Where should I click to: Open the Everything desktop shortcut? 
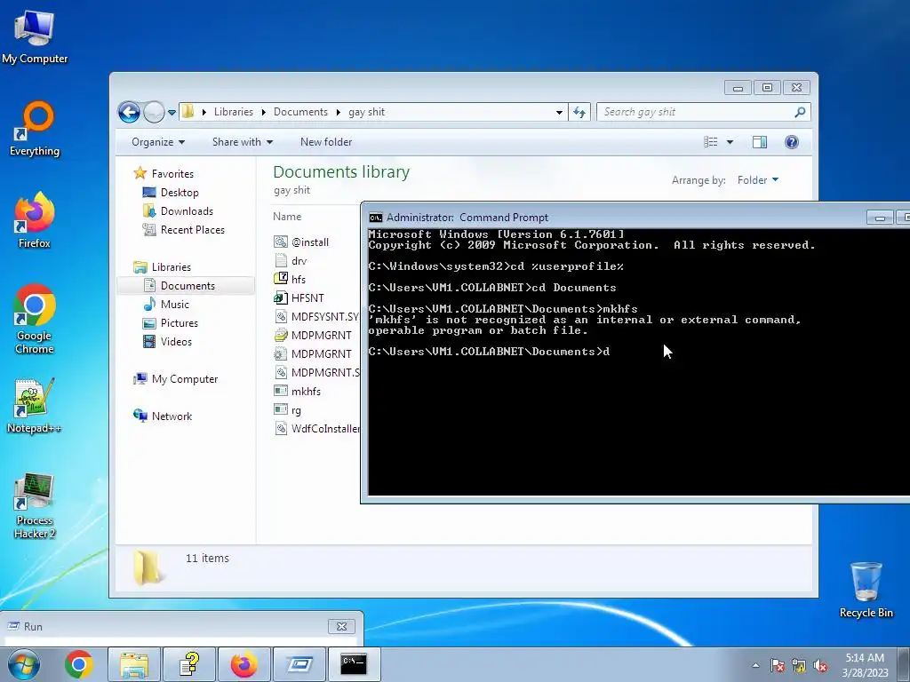[x=35, y=129]
